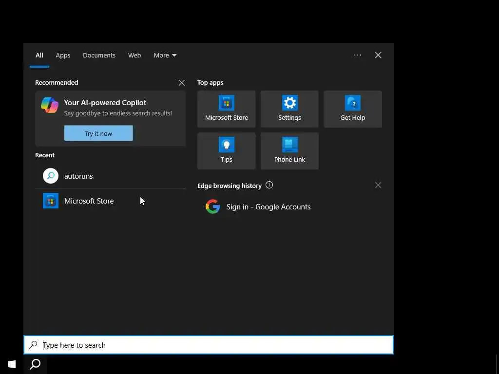
Task: Expand the More filter dropdown
Action: point(165,55)
